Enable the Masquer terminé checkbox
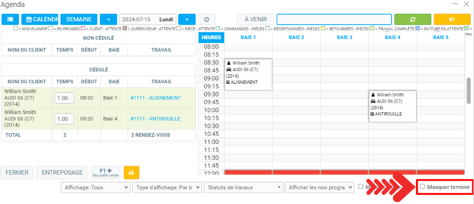This screenshot has height=204, width=474. point(423,187)
